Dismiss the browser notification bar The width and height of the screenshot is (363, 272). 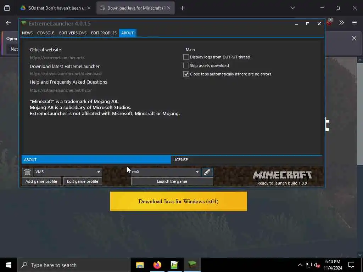354,38
